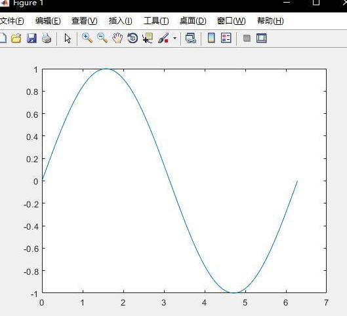
Task: Open the 文件(F) menu
Action: coord(12,21)
